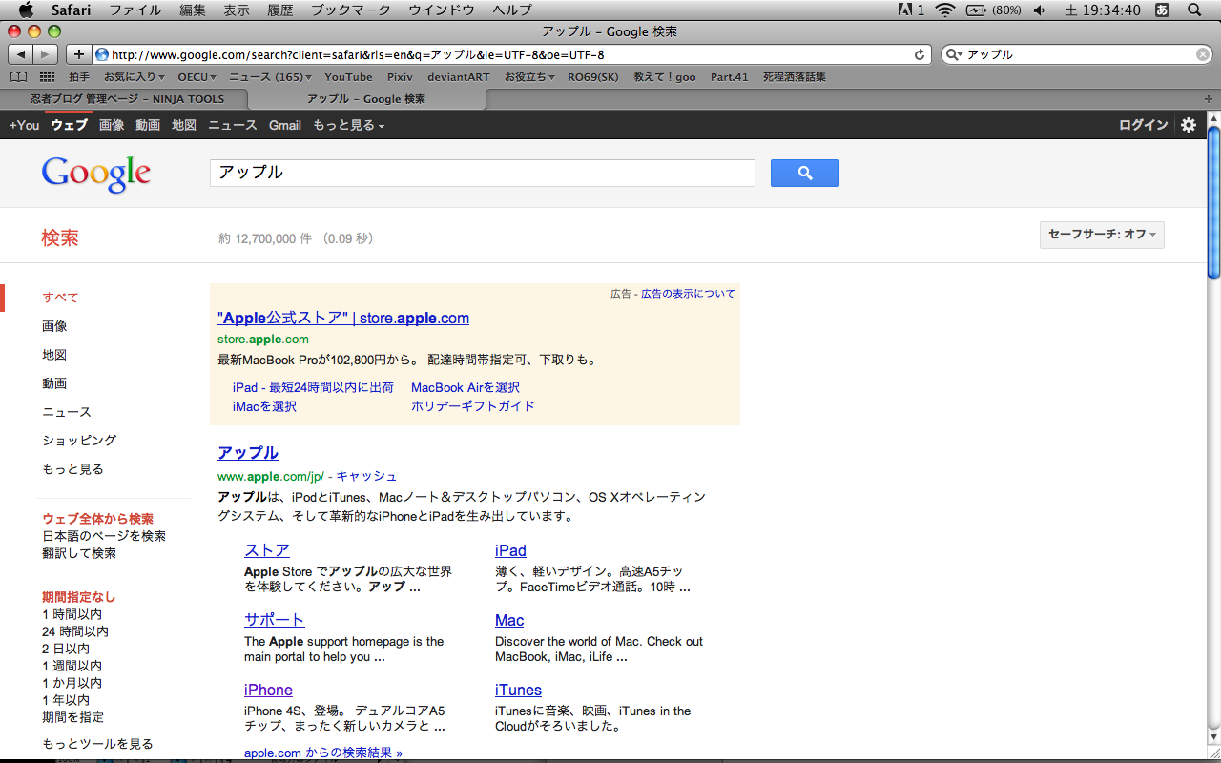1221x763 pixels.
Task: Click the vertical page scrollbar thumb
Action: click(1213, 201)
